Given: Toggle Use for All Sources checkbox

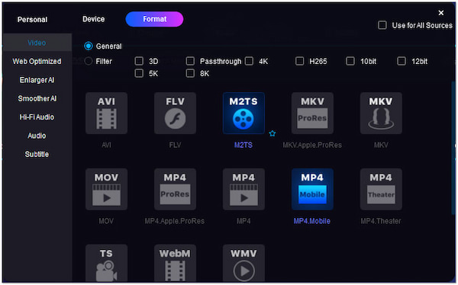Looking at the screenshot, I should [382, 25].
